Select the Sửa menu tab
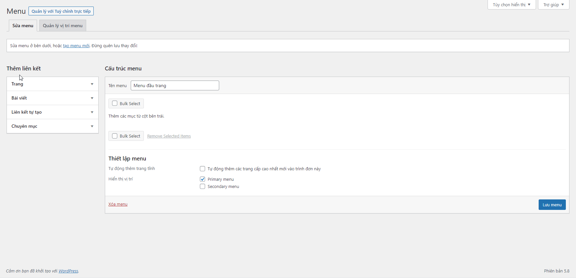 23,26
